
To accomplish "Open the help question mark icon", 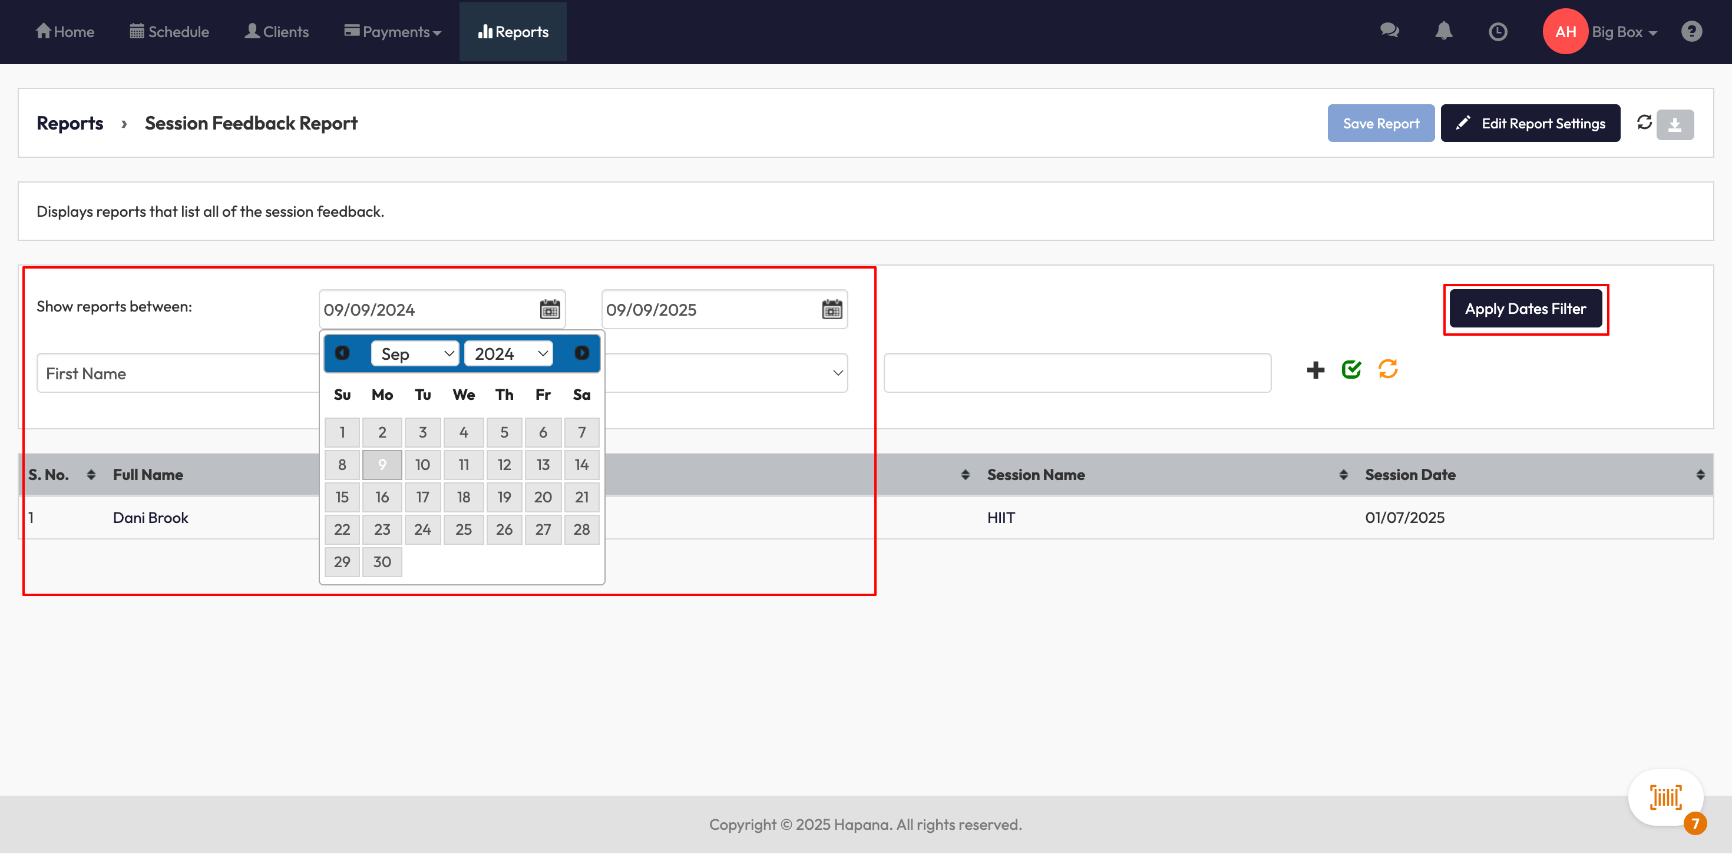I will (1691, 31).
